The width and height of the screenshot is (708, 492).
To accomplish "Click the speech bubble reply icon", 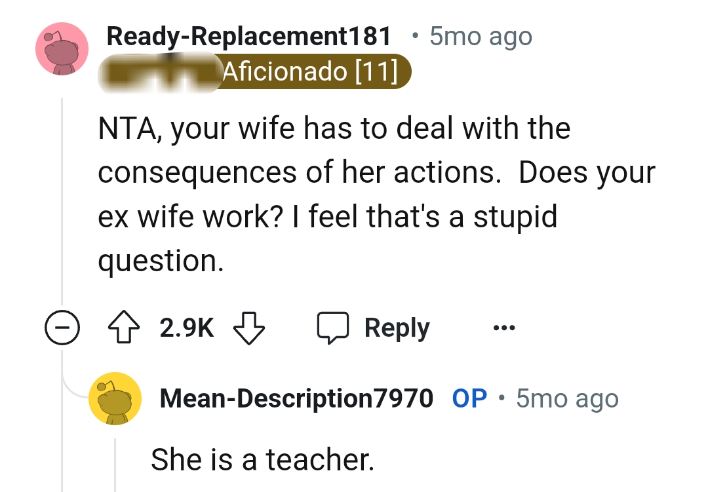I will point(334,327).
